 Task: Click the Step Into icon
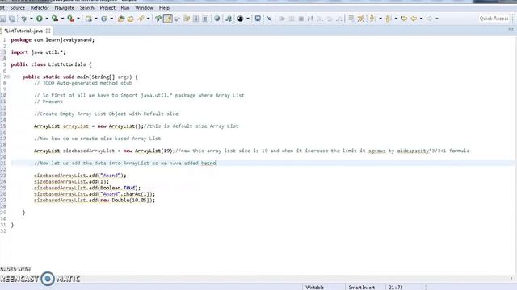(320, 19)
